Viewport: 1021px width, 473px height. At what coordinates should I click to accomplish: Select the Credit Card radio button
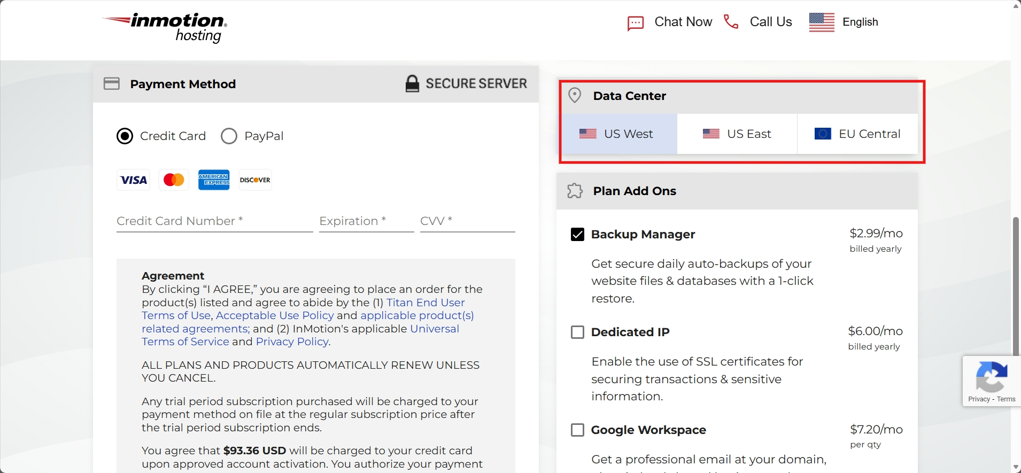coord(125,136)
